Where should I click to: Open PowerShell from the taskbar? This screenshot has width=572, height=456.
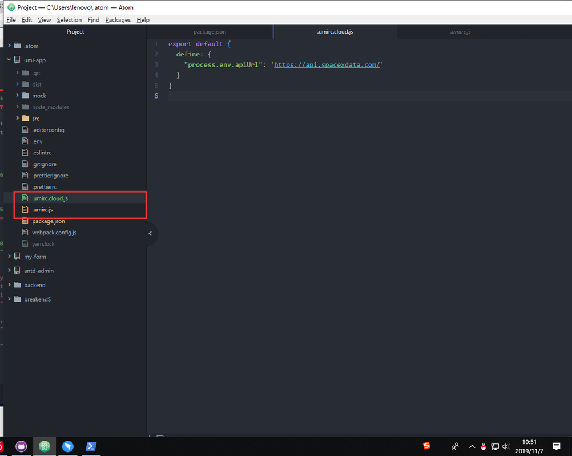(91, 446)
